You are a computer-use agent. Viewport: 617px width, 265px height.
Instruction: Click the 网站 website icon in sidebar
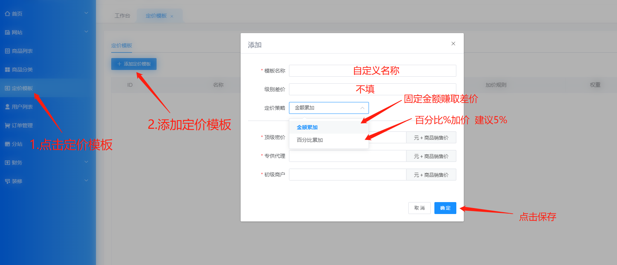click(x=7, y=32)
